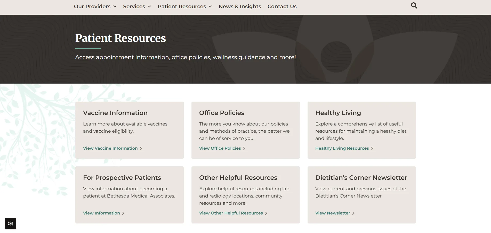Open Our Providers in navigation
The height and width of the screenshot is (233, 491).
[x=92, y=6]
